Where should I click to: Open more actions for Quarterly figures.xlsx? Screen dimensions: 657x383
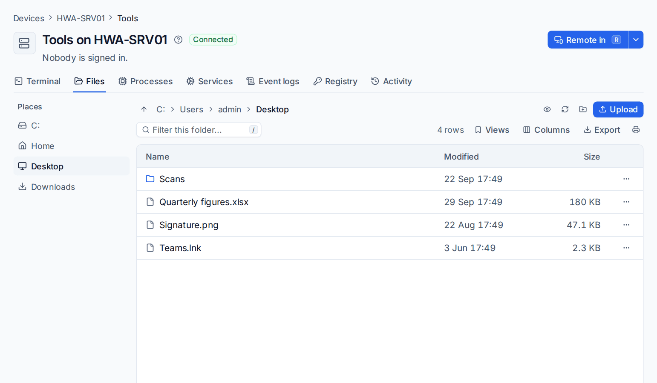pos(626,202)
